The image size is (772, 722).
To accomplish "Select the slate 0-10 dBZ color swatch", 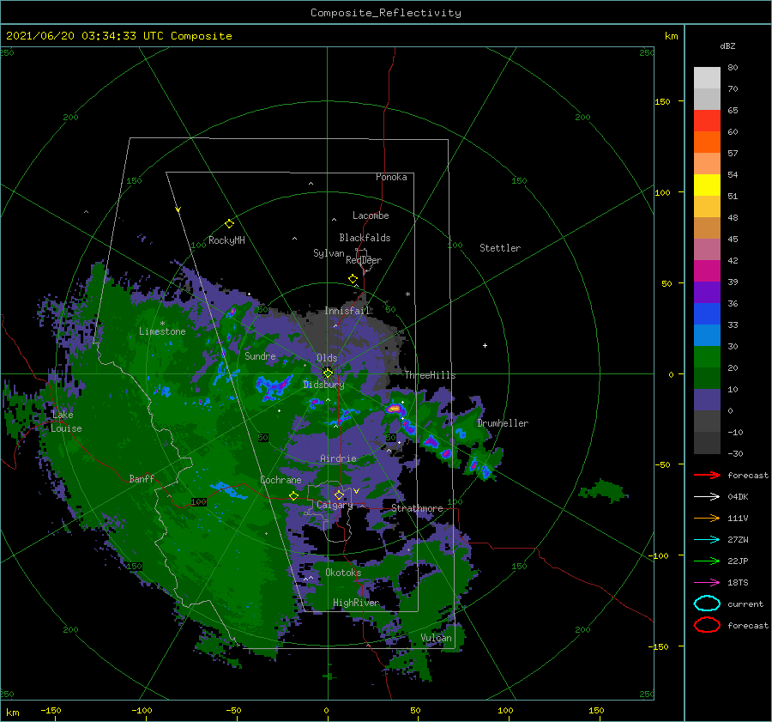I will 707,400.
